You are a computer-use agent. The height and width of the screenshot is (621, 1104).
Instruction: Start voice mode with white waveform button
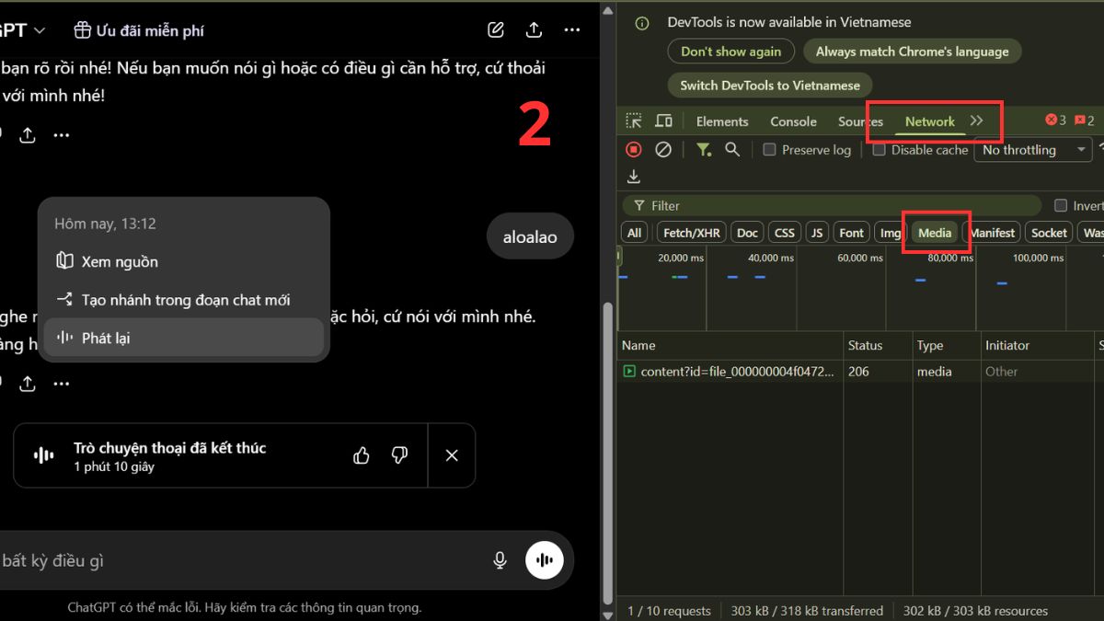pyautogui.click(x=545, y=560)
